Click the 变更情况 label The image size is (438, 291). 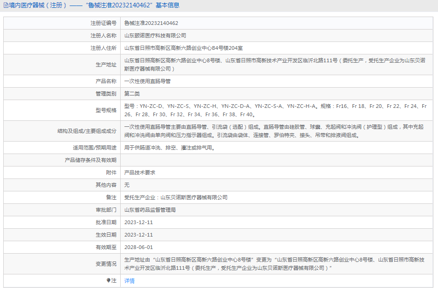pos(106,264)
